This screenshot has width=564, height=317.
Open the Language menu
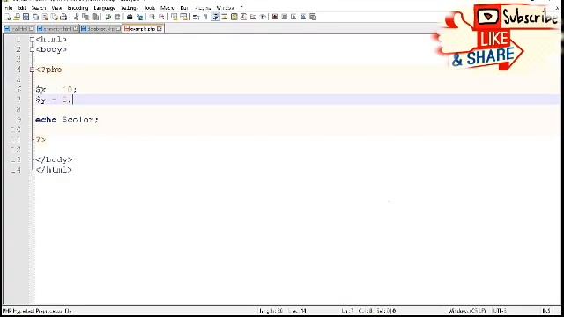105,8
